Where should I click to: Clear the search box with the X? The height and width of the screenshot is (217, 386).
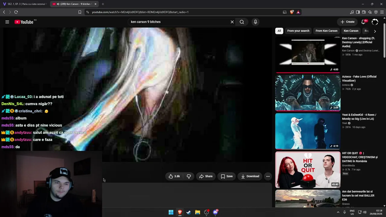(232, 22)
